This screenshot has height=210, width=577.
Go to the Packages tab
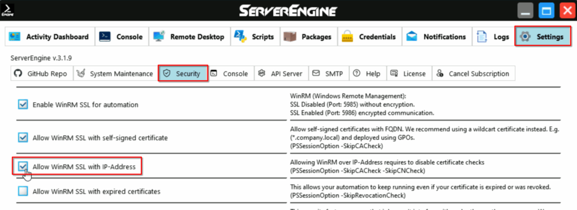[x=309, y=36]
